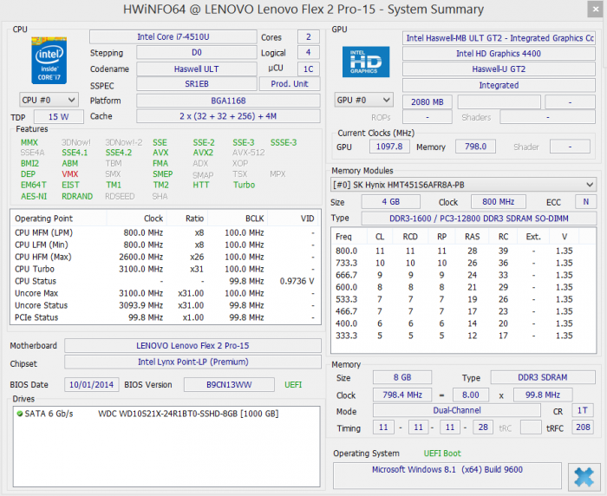
Task: Click the TDP 15 W value box
Action: pos(58,116)
